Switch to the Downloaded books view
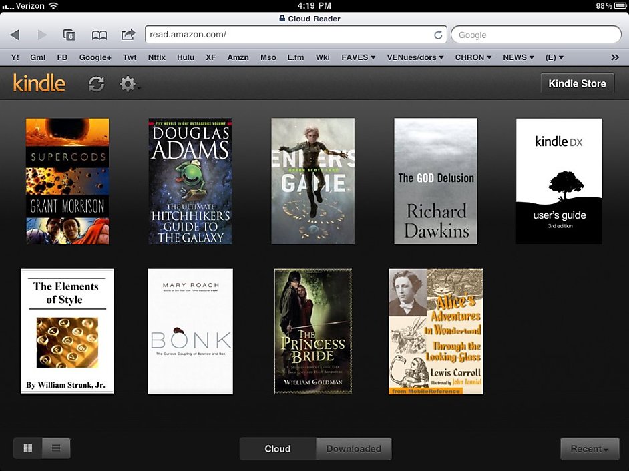The height and width of the screenshot is (471, 629). (x=353, y=448)
